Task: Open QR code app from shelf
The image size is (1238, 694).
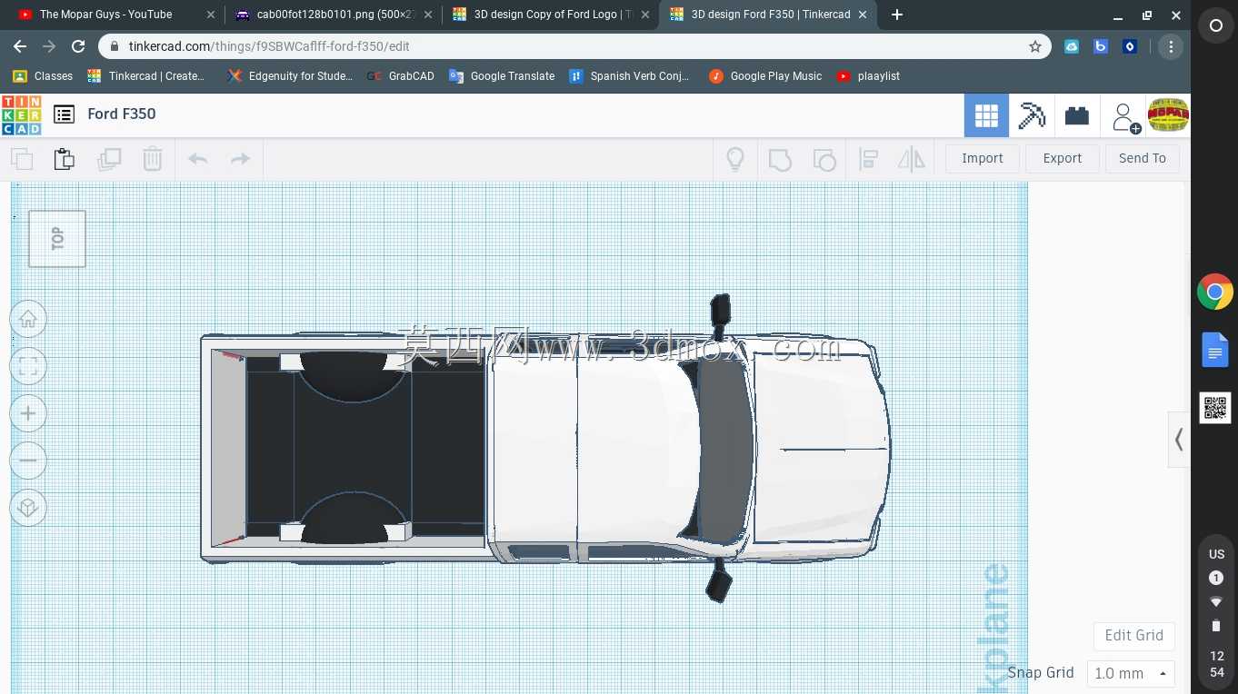Action: (x=1215, y=409)
